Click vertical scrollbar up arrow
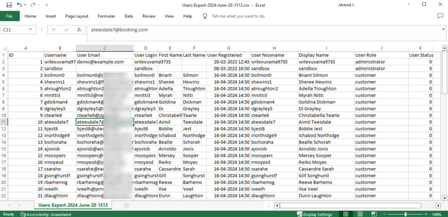 pos(444,48)
